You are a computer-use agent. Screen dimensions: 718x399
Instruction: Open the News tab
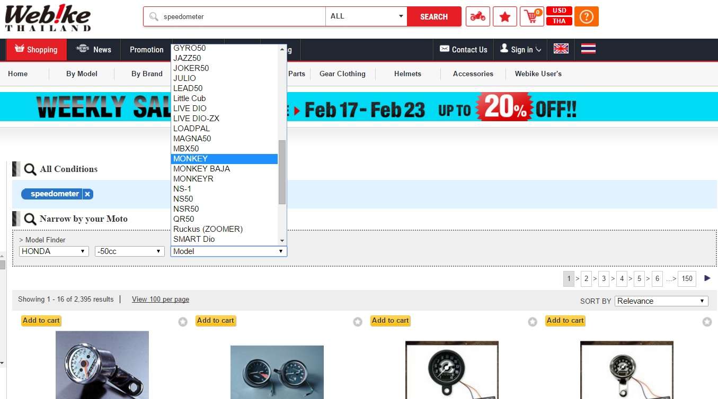[x=94, y=49]
